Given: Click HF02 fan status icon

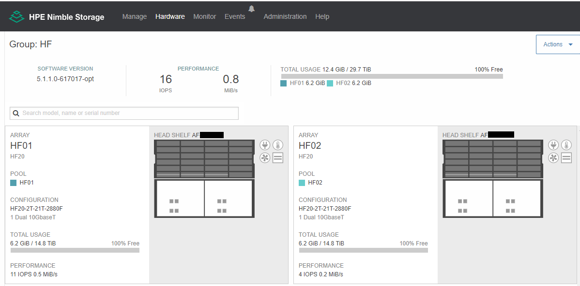Looking at the screenshot, I should pyautogui.click(x=553, y=158).
